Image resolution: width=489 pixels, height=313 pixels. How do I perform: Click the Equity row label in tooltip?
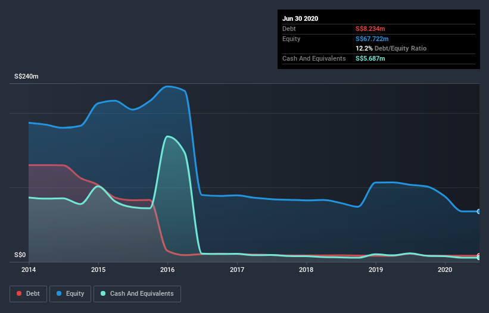291,39
